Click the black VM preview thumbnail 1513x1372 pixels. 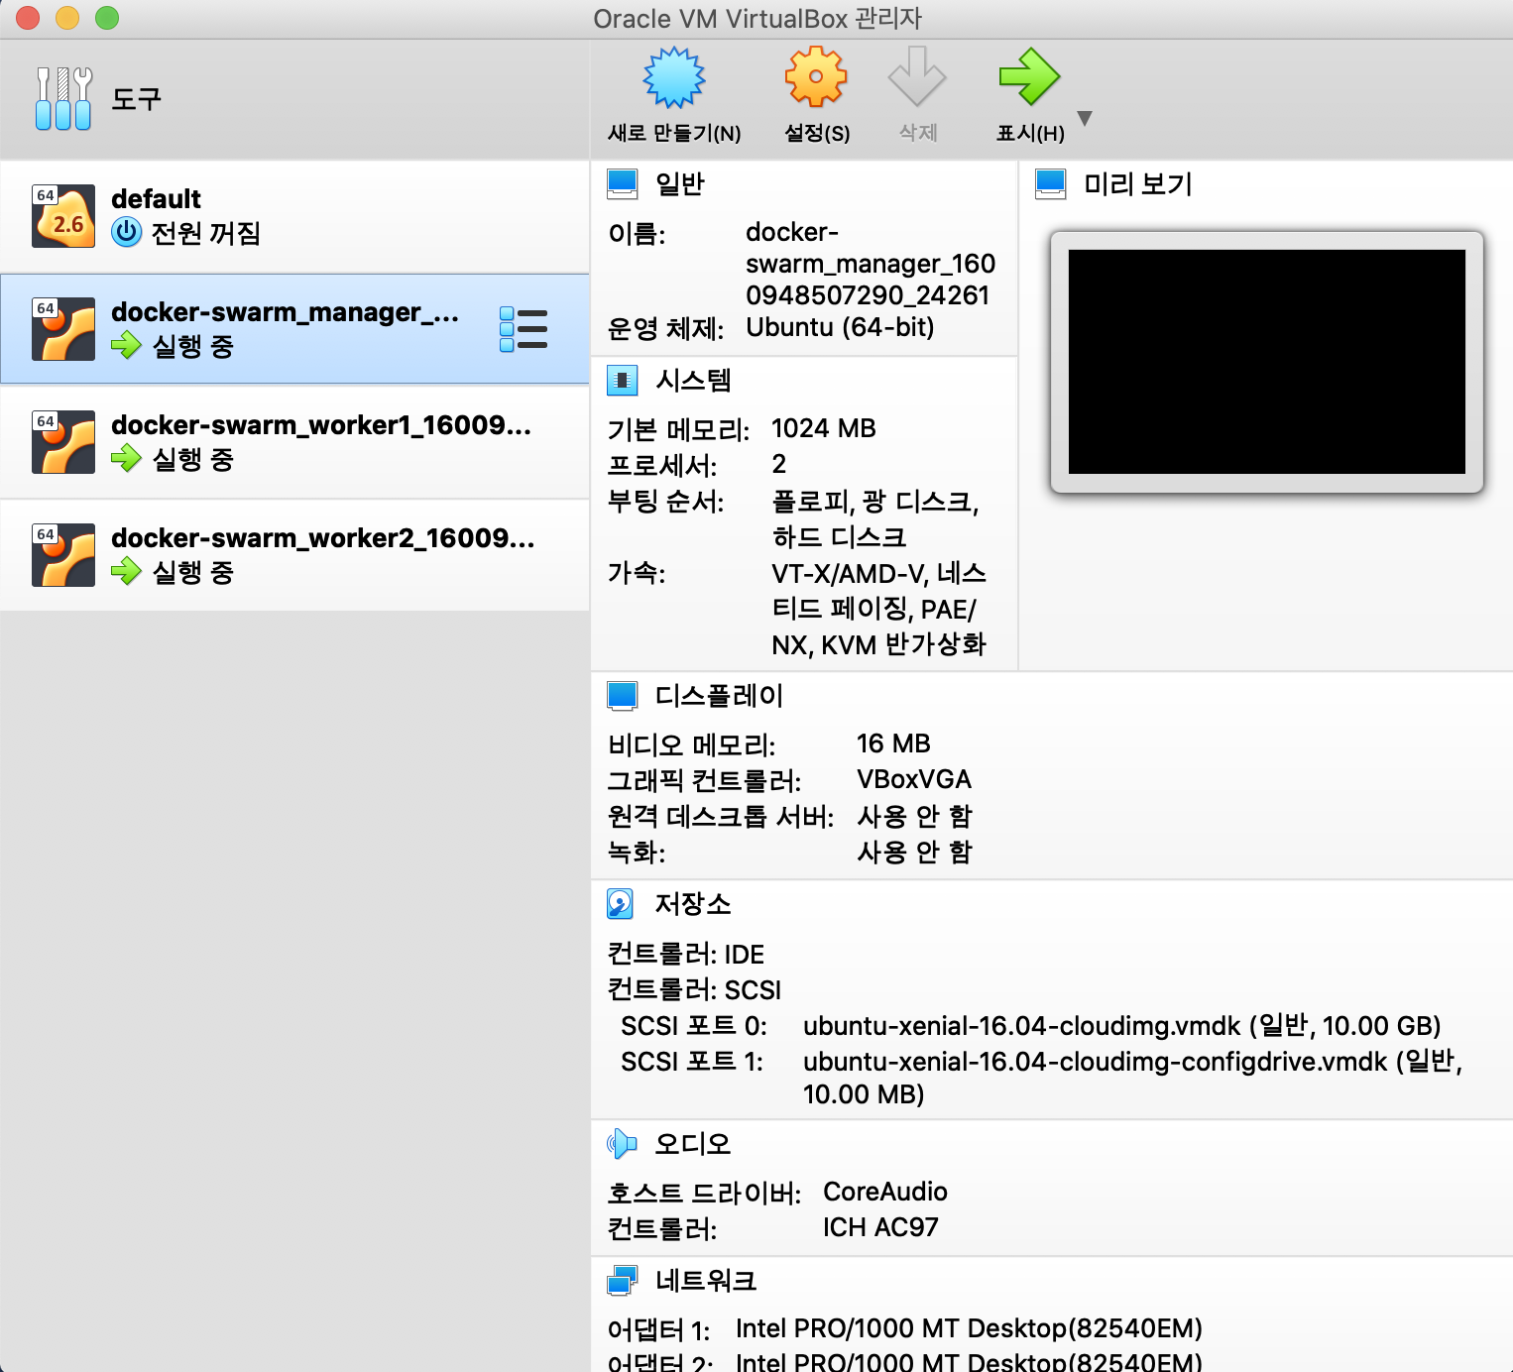click(x=1267, y=362)
